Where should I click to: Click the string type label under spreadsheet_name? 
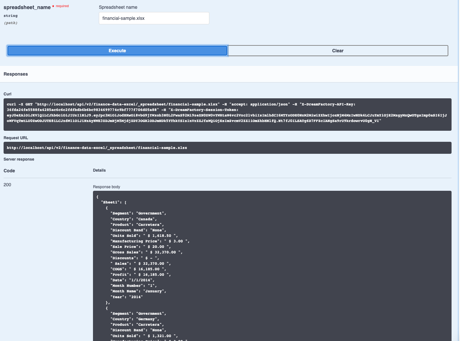[x=10, y=16]
